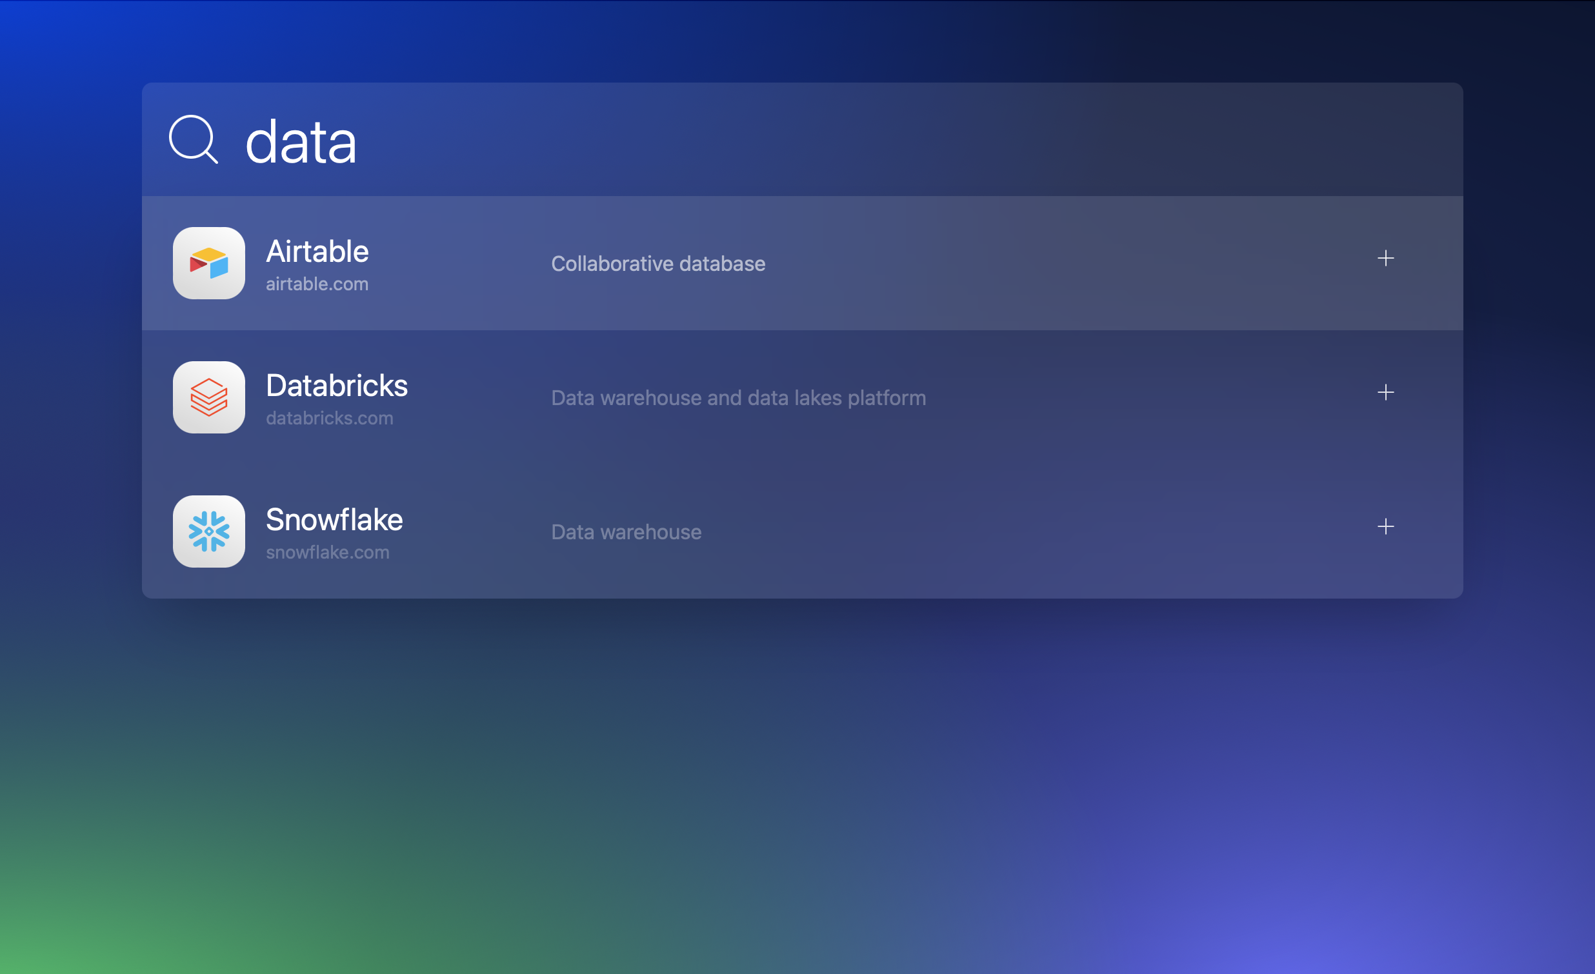Image resolution: width=1595 pixels, height=974 pixels.
Task: Click the plus icon next to Databricks
Action: point(1386,392)
